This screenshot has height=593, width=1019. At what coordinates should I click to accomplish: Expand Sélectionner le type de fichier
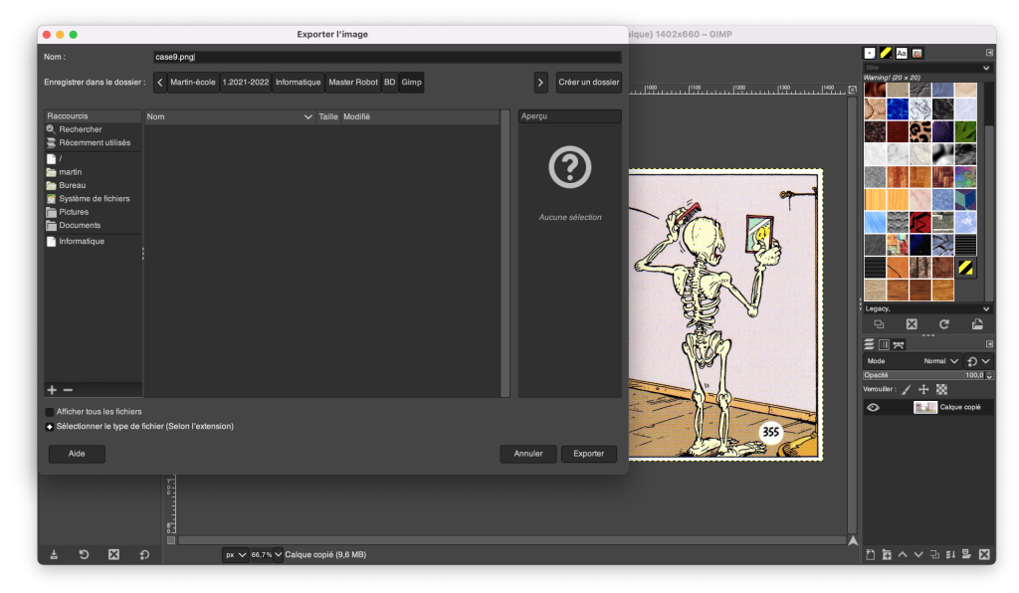(50, 427)
